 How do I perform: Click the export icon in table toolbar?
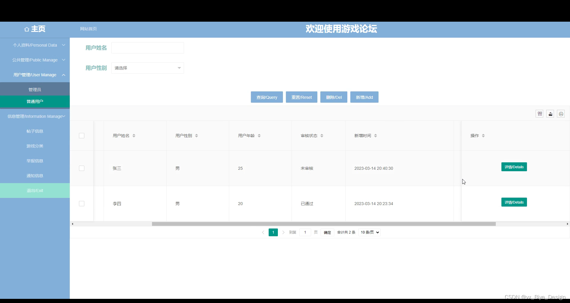[x=550, y=114]
